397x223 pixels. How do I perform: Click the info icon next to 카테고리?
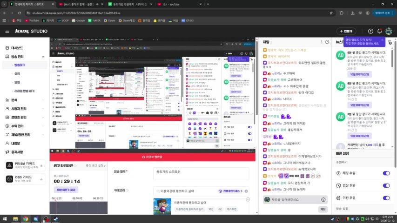pos(127,190)
